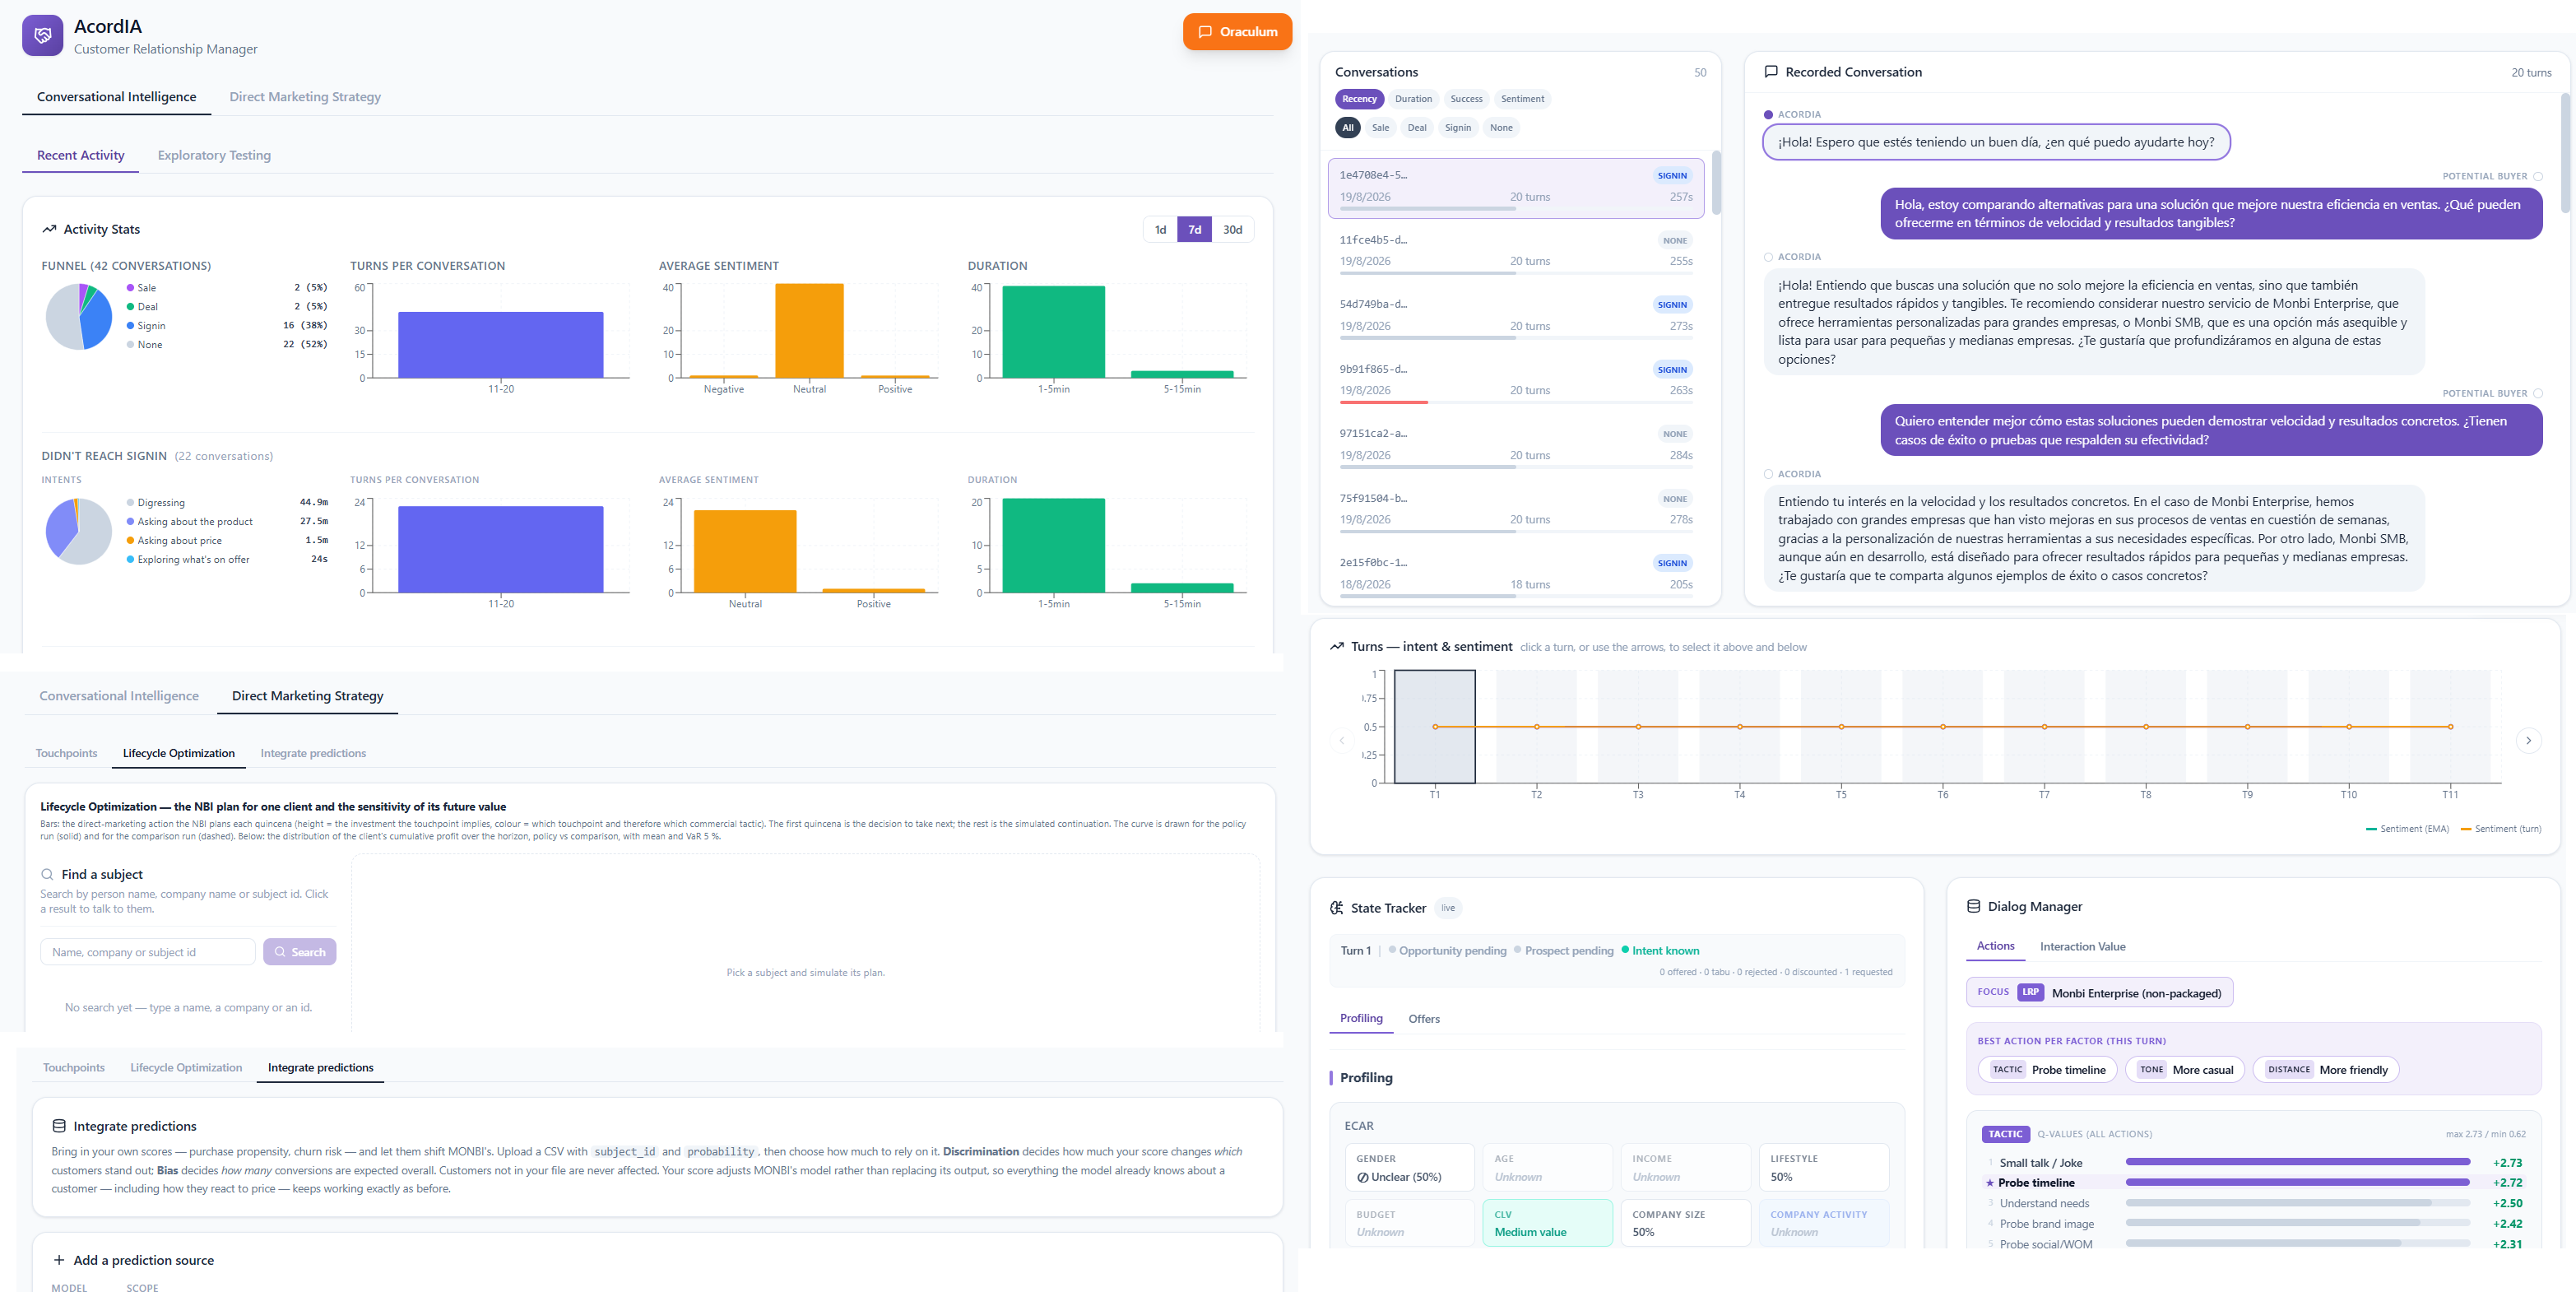The height and width of the screenshot is (1292, 2576).
Task: Filter conversations by Signin pill
Action: 1457,127
